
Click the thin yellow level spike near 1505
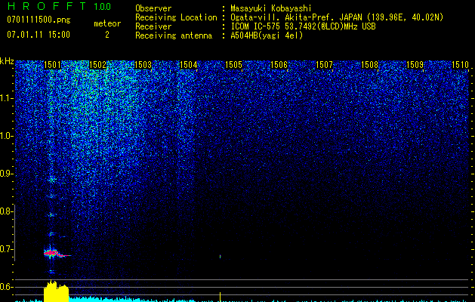tap(221, 297)
